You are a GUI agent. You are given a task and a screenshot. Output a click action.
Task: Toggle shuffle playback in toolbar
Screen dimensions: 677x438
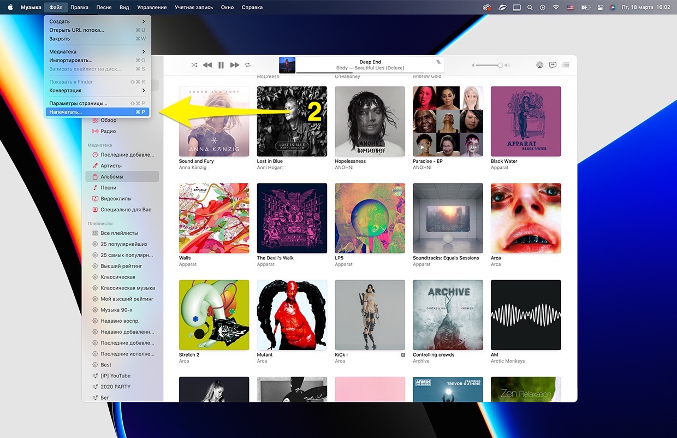(194, 65)
